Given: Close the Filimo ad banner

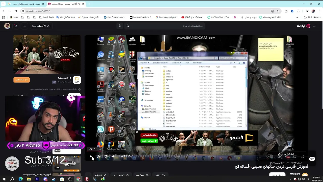Looking at the screenshot, I should [x=137, y=132].
